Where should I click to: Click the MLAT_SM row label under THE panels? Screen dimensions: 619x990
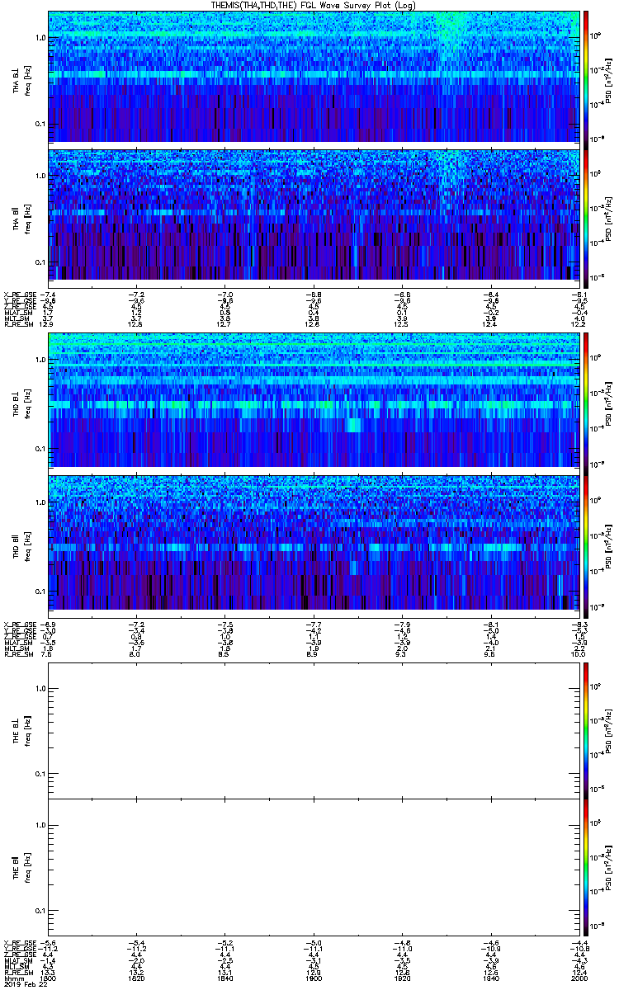[x=17, y=960]
